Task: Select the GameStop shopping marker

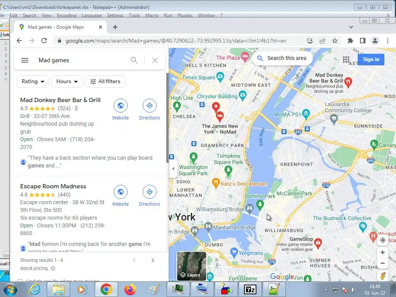Action: (x=318, y=243)
